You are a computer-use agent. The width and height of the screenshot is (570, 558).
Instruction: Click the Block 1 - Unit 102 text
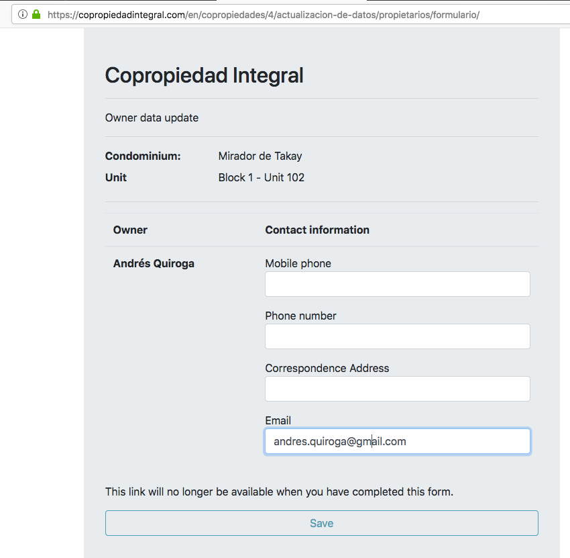(262, 178)
